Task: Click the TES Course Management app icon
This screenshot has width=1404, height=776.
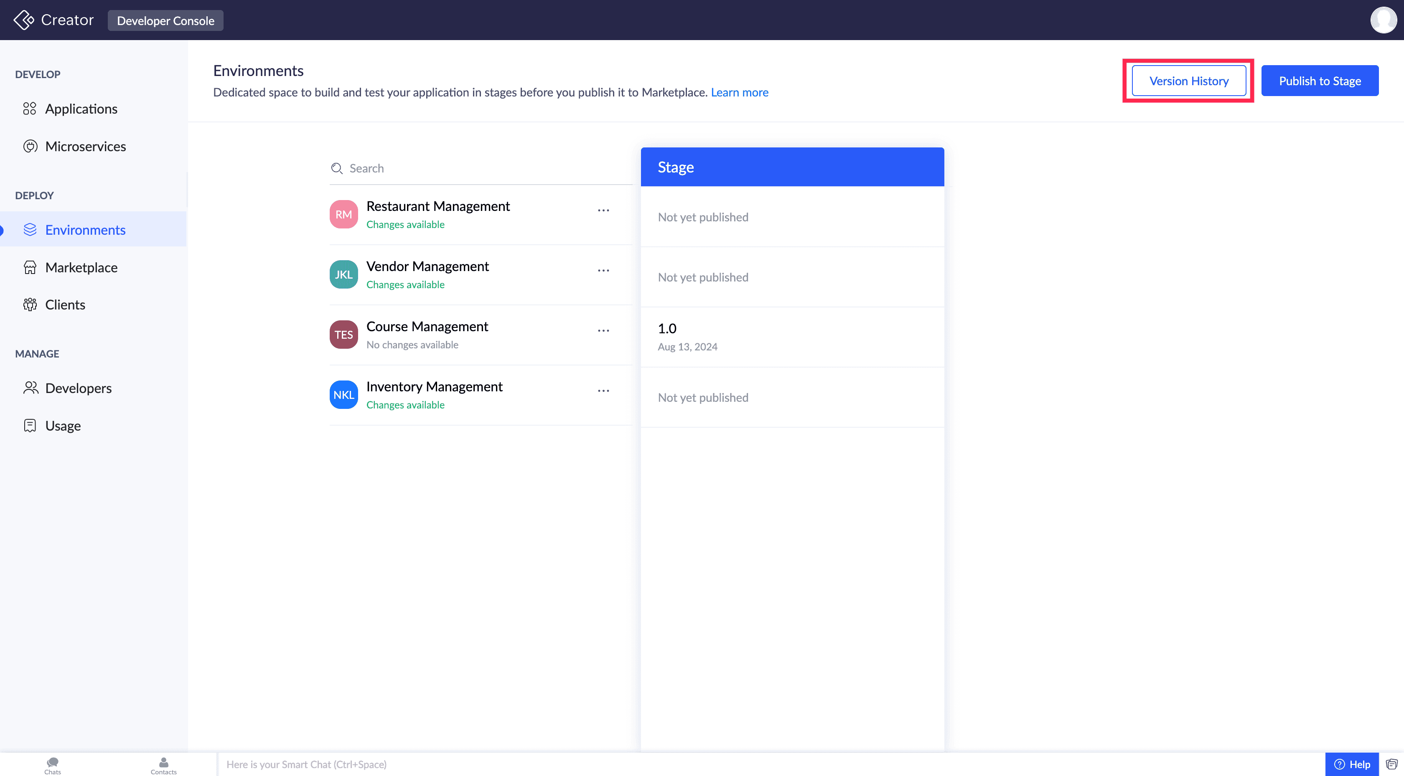Action: click(x=343, y=335)
